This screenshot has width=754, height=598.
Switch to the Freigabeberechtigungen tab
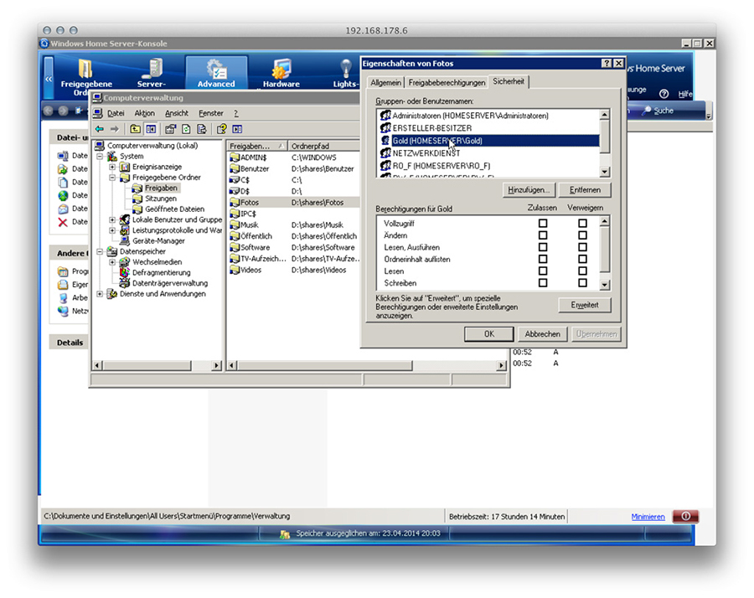(447, 82)
